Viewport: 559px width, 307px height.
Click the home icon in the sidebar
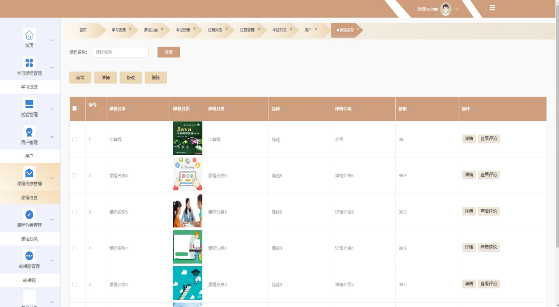(x=29, y=35)
